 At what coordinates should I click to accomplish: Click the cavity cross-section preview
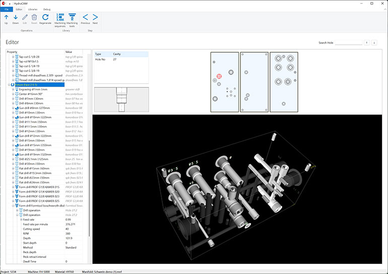pos(121,100)
